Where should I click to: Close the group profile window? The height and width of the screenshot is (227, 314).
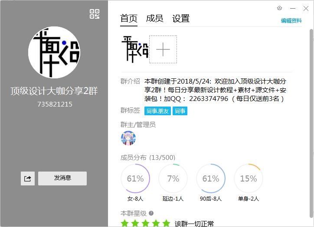pos(306,8)
